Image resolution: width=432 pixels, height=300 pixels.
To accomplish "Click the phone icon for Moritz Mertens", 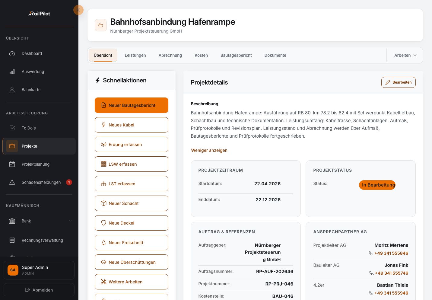I will point(371,253).
